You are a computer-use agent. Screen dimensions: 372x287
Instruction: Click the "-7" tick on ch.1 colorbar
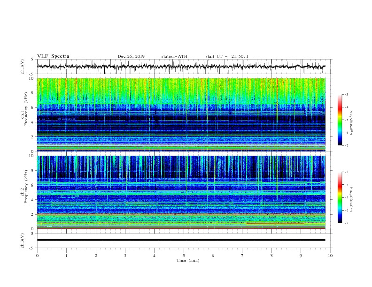pos(346,145)
